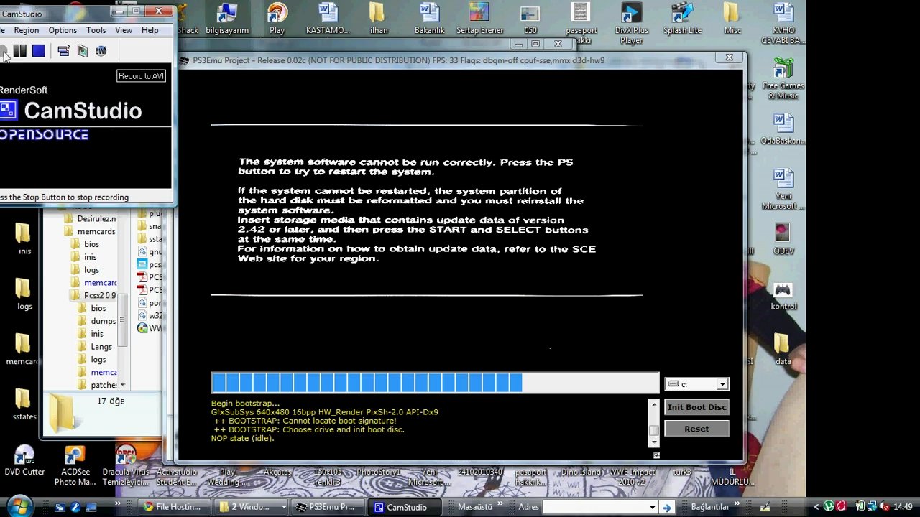920x517 pixels.
Task: Click the Adres input field in taskbar
Action: coord(594,507)
